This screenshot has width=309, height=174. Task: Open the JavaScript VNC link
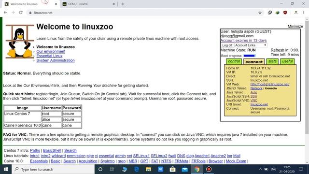[254, 101]
